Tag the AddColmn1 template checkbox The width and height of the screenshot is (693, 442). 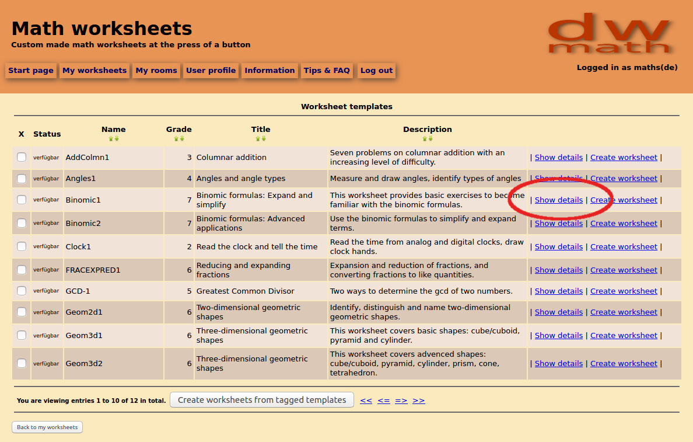21,157
